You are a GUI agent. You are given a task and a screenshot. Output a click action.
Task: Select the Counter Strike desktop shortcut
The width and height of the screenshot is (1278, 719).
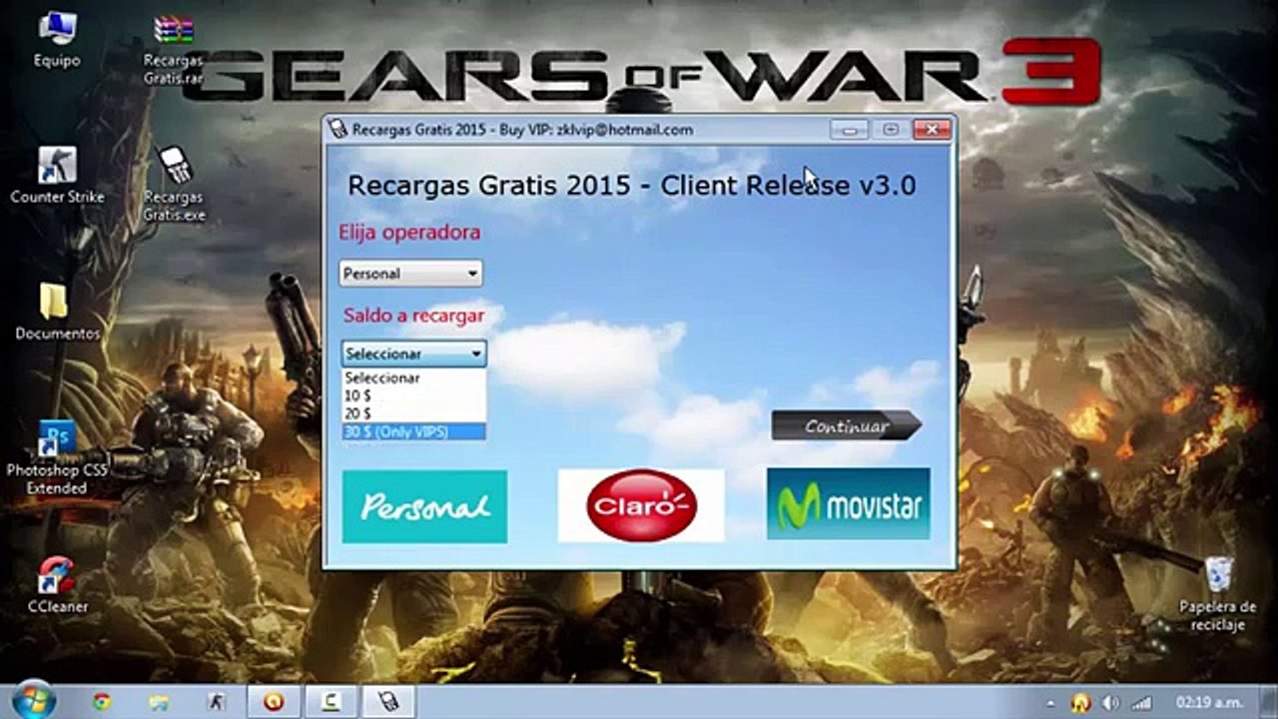pos(57,176)
